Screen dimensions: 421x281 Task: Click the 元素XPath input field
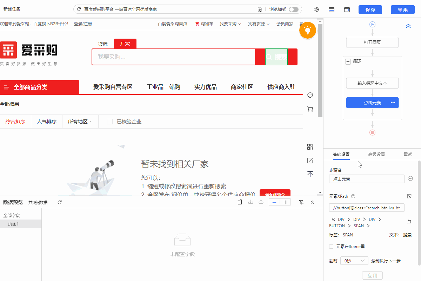(x=367, y=208)
